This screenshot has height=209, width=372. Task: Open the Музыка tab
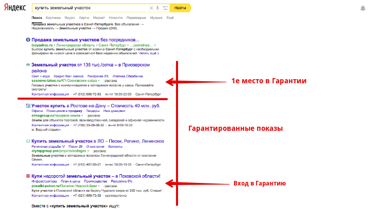156,18
